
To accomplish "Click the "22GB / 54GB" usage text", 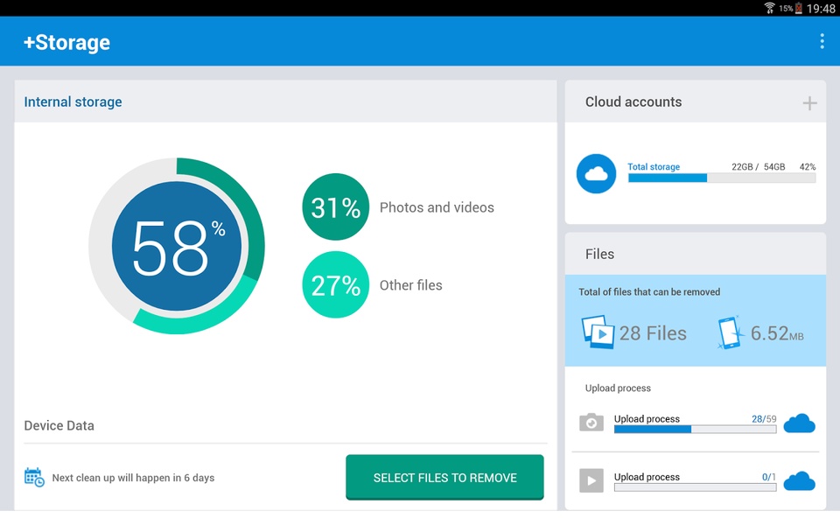I will 758,166.
